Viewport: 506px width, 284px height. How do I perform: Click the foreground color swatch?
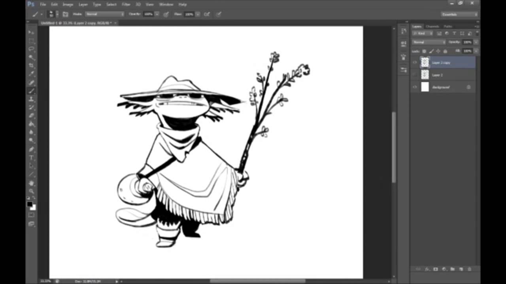pyautogui.click(x=30, y=204)
